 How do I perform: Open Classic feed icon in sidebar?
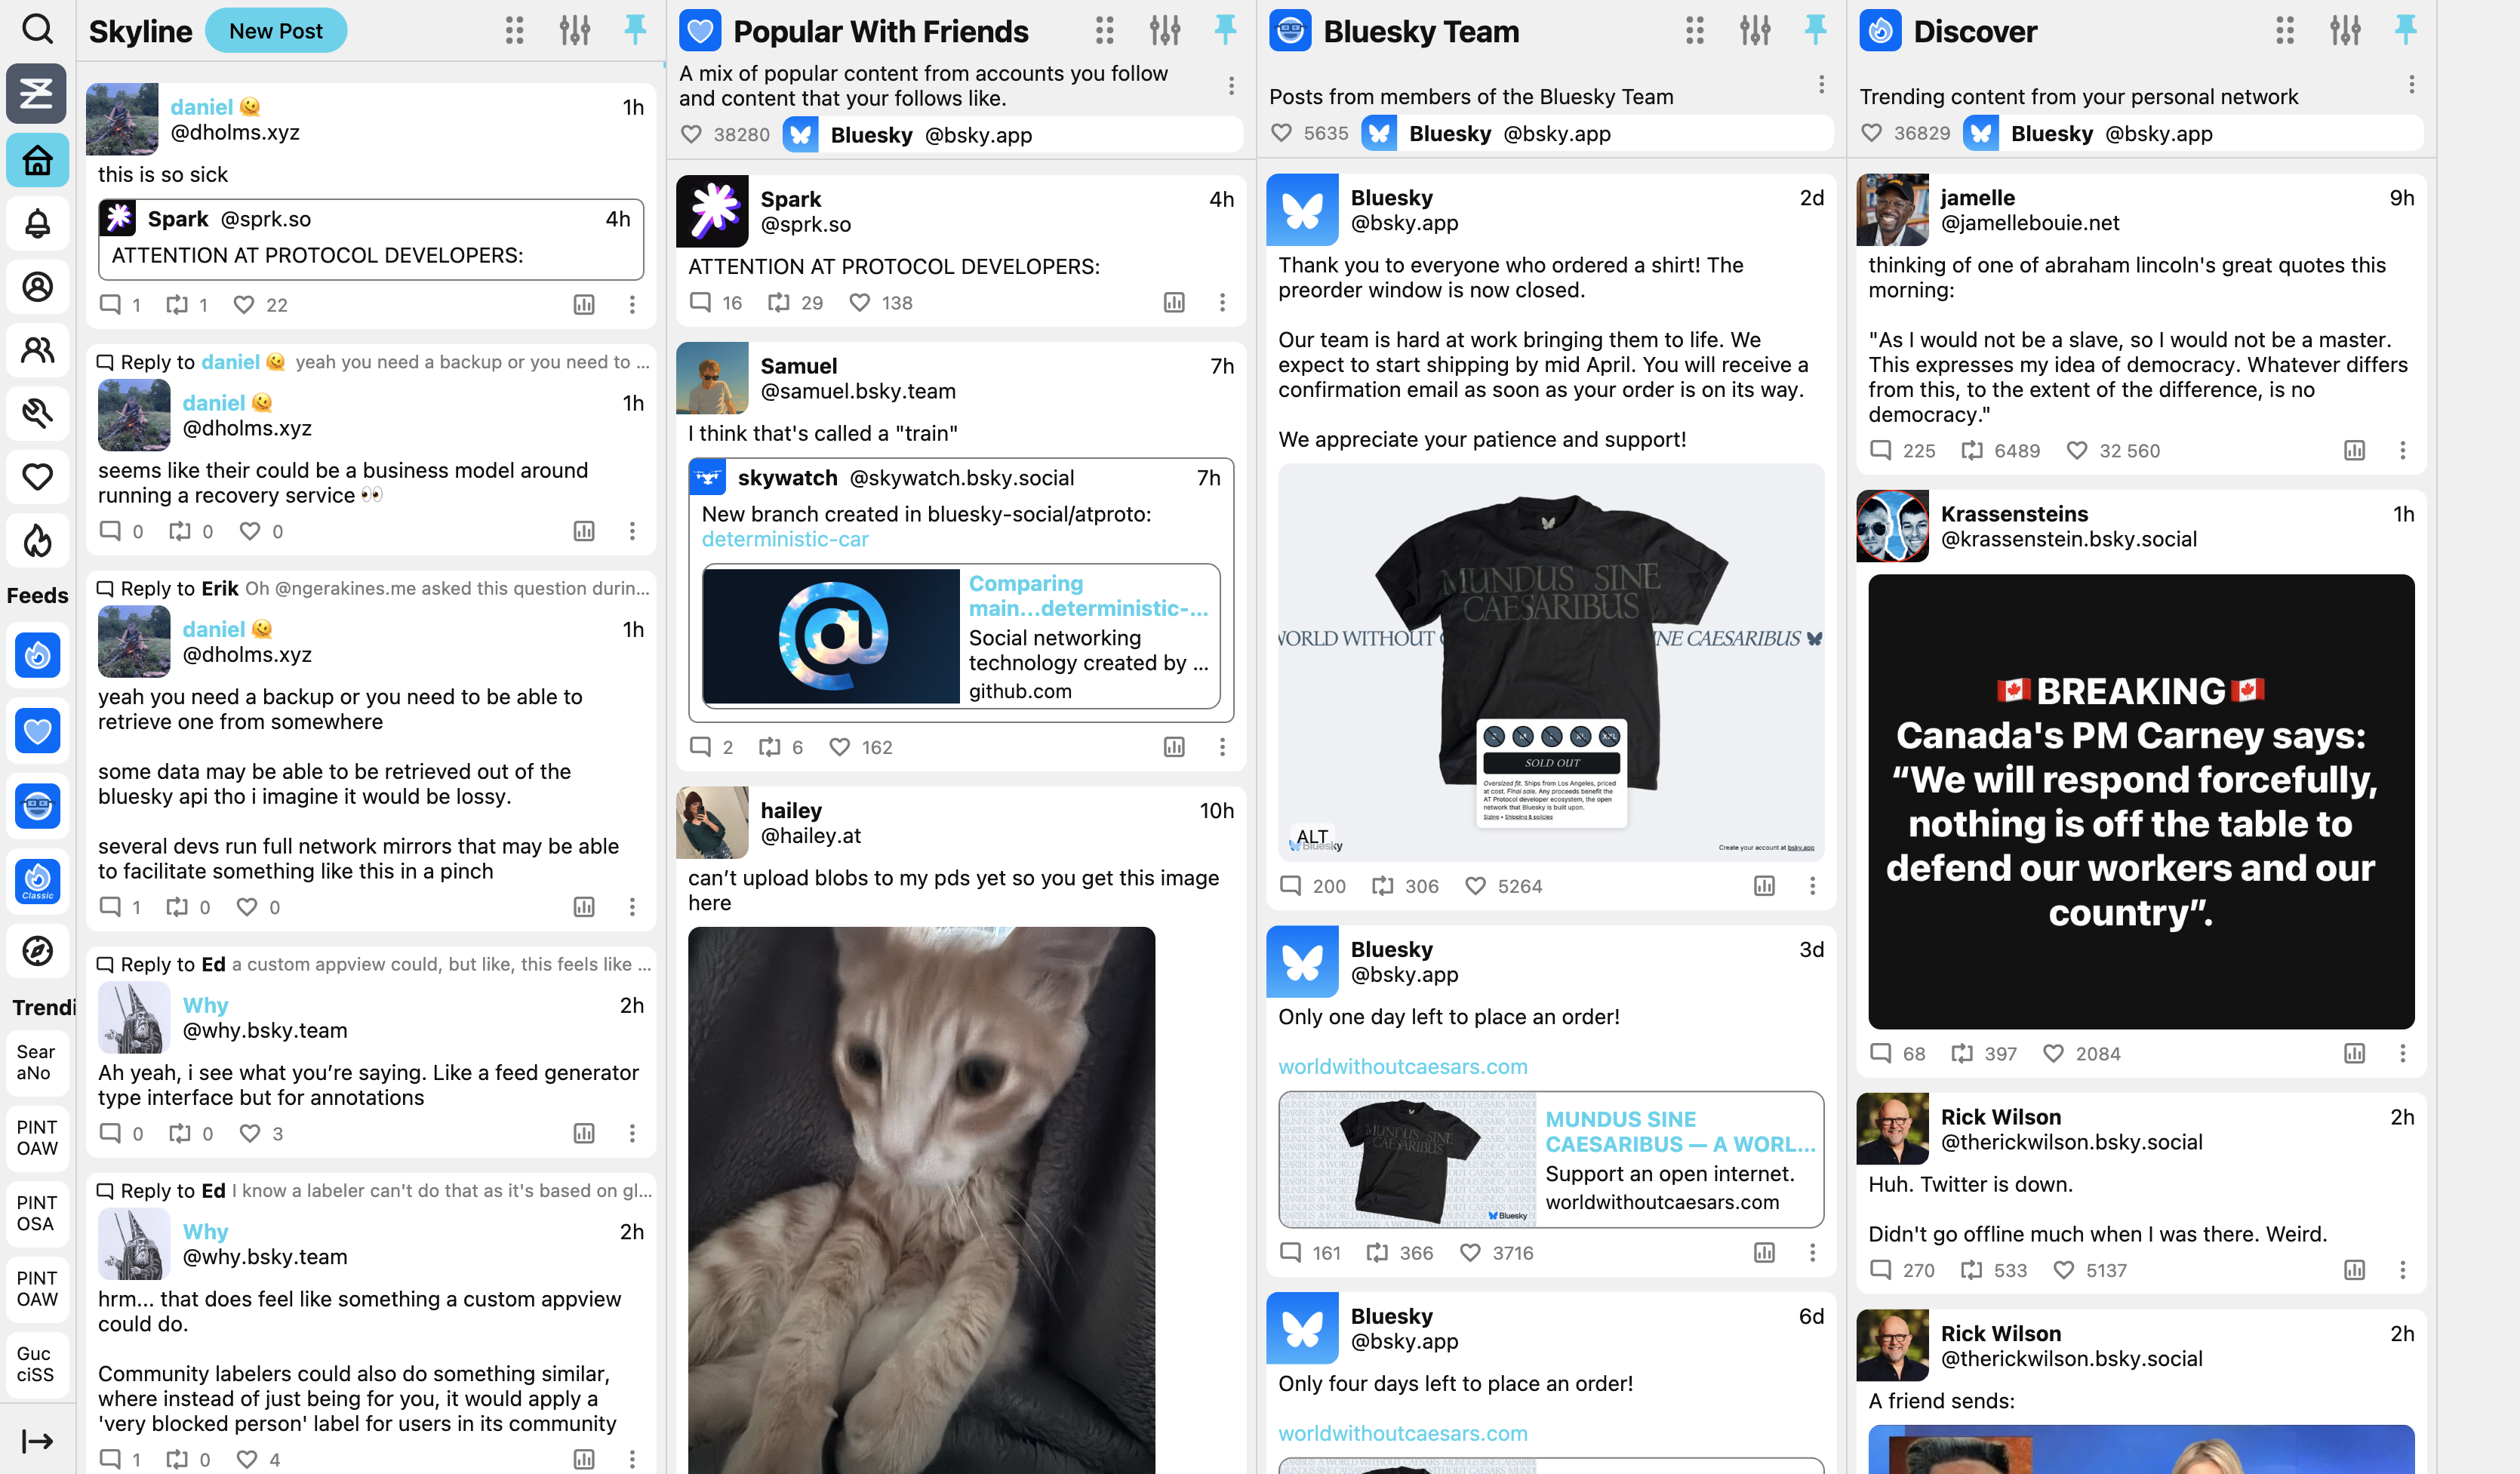(x=37, y=881)
